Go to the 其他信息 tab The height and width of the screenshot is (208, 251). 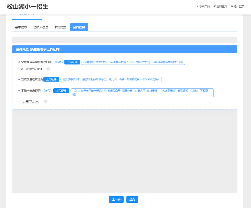coord(60,27)
